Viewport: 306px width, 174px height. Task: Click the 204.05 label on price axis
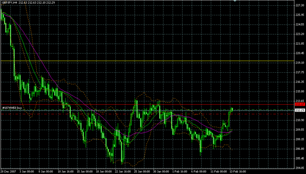pos(300,168)
